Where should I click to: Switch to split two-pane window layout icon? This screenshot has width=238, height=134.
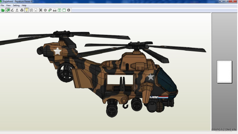pyautogui.click(x=59, y=10)
